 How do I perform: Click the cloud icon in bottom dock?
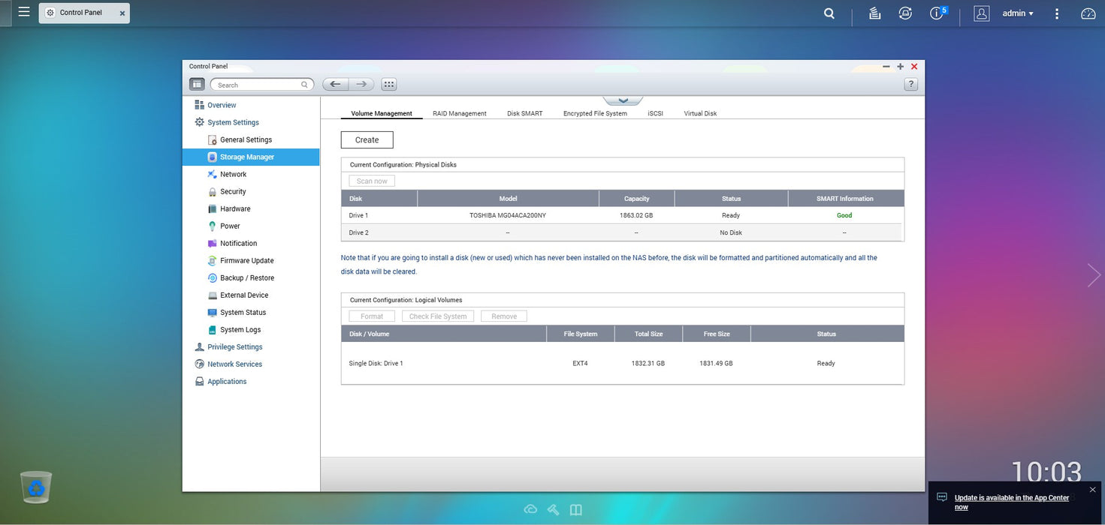(530, 510)
